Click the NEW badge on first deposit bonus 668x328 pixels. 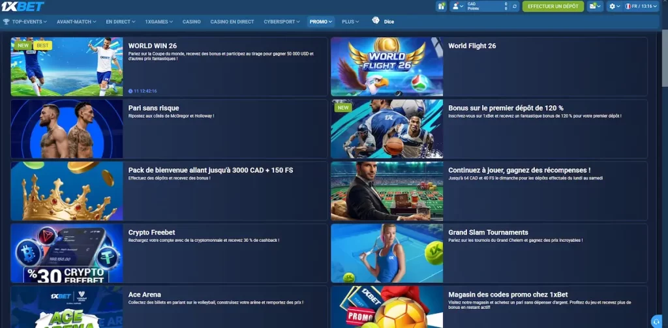[x=343, y=108]
